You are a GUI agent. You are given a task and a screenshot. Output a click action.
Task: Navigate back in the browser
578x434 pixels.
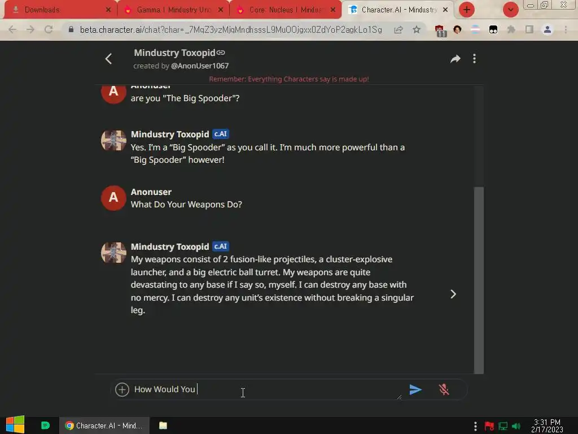click(x=12, y=29)
